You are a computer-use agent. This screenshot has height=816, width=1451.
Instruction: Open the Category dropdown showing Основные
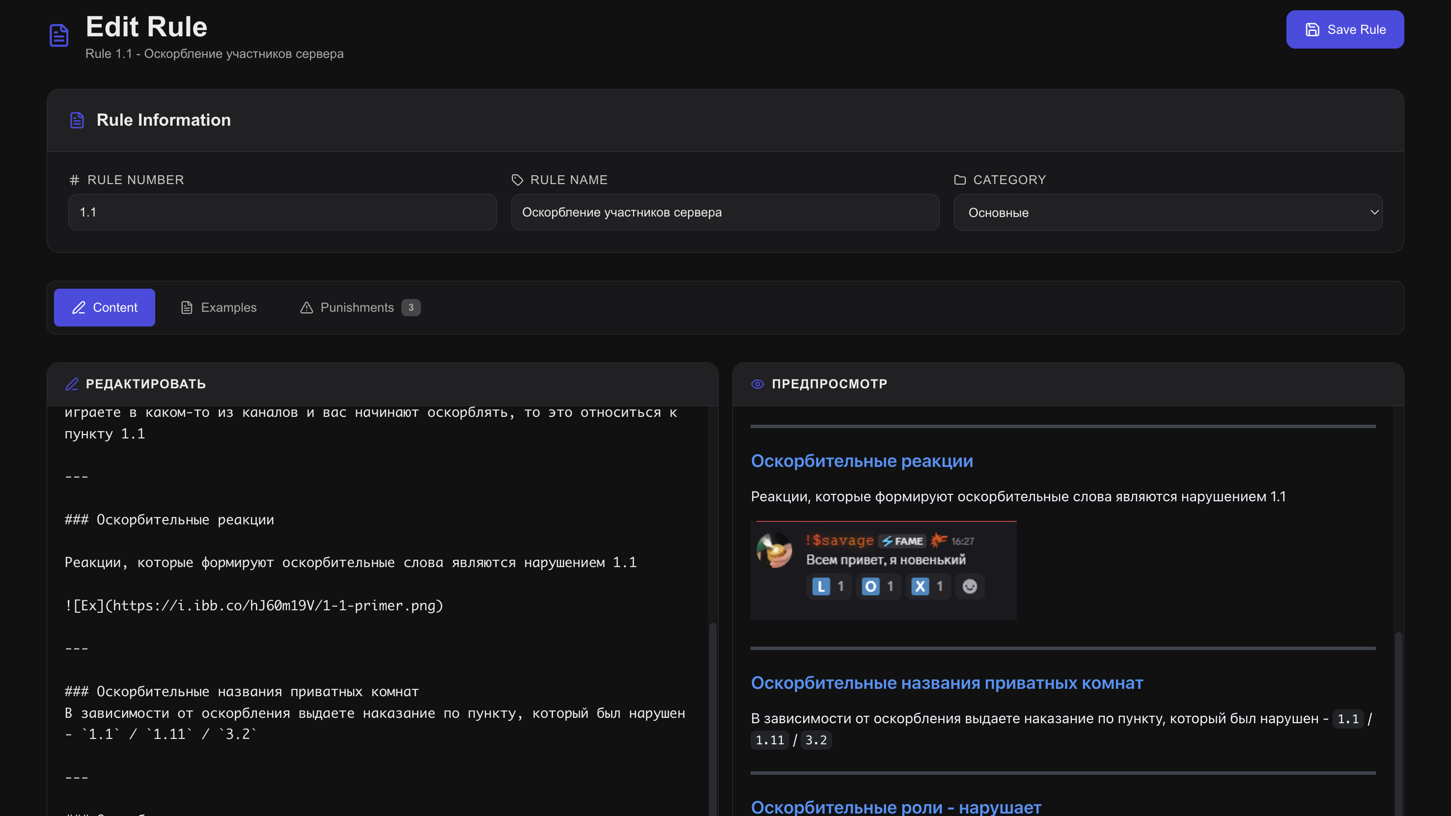1155,212
